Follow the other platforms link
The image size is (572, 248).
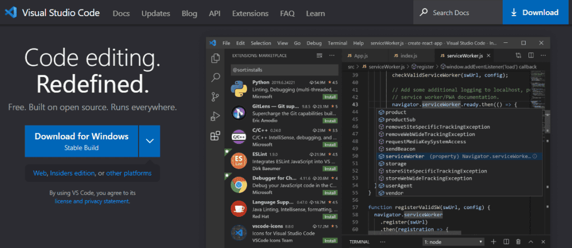point(129,173)
